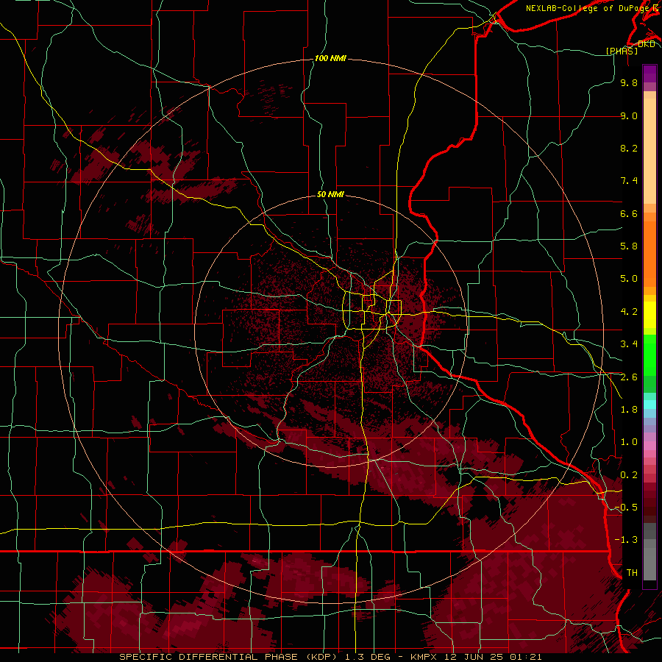
Task: Click the 4.2 value on the color scale
Action: (629, 312)
